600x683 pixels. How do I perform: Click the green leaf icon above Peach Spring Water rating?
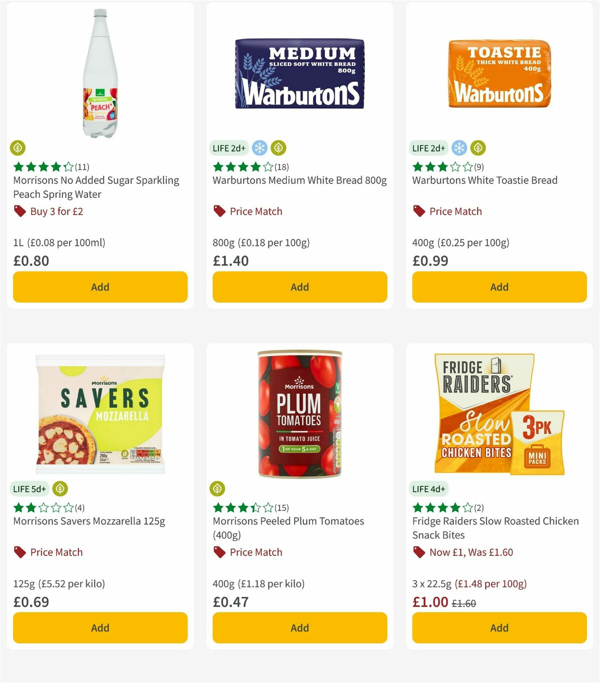pos(18,148)
